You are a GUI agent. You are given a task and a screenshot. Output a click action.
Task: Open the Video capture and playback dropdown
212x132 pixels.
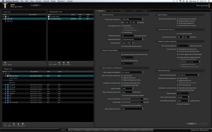(x=132, y=72)
